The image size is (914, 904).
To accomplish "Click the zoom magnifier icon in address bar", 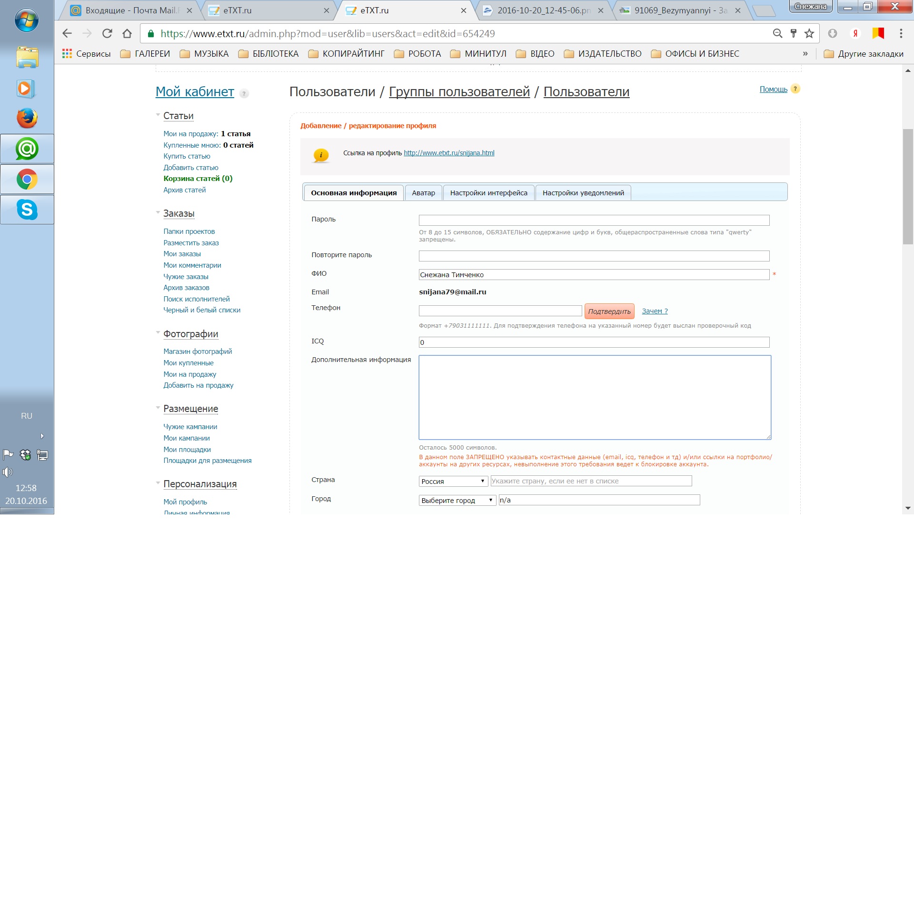I will [x=777, y=33].
